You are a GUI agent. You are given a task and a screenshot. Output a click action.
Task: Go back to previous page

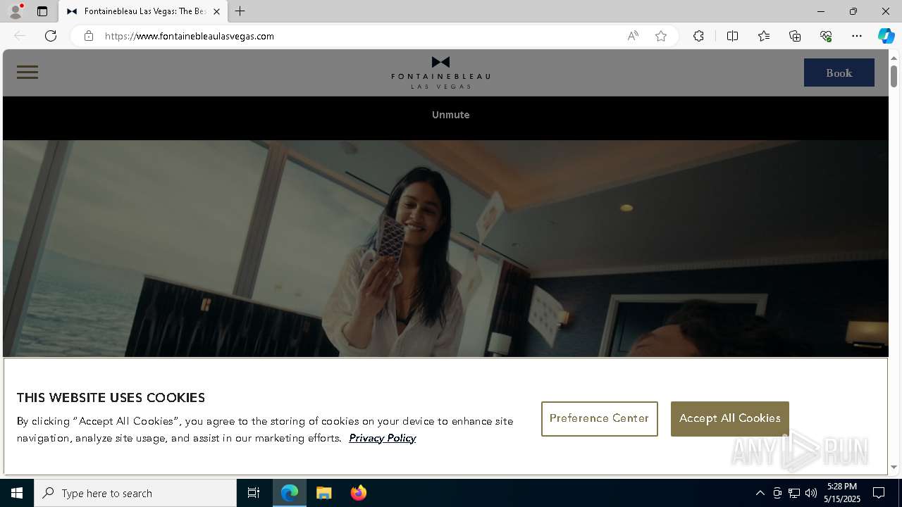20,36
